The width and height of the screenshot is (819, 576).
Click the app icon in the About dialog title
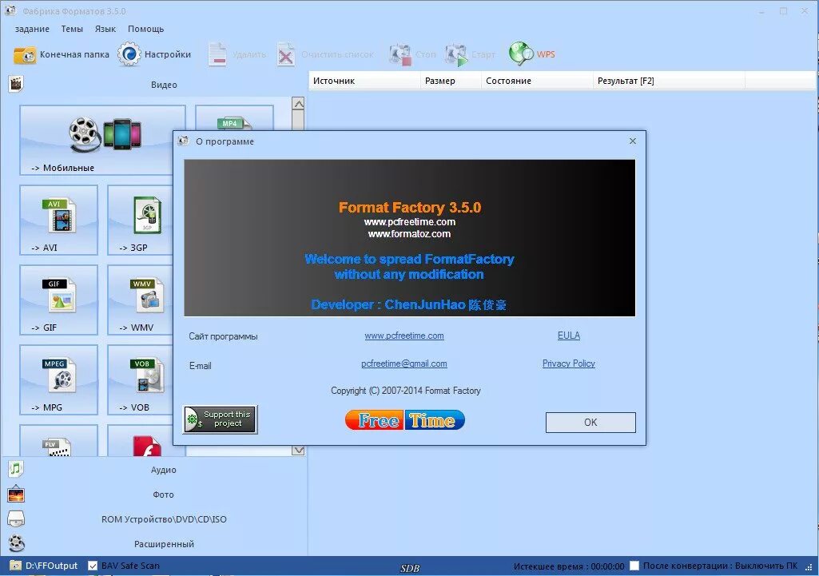tap(183, 141)
